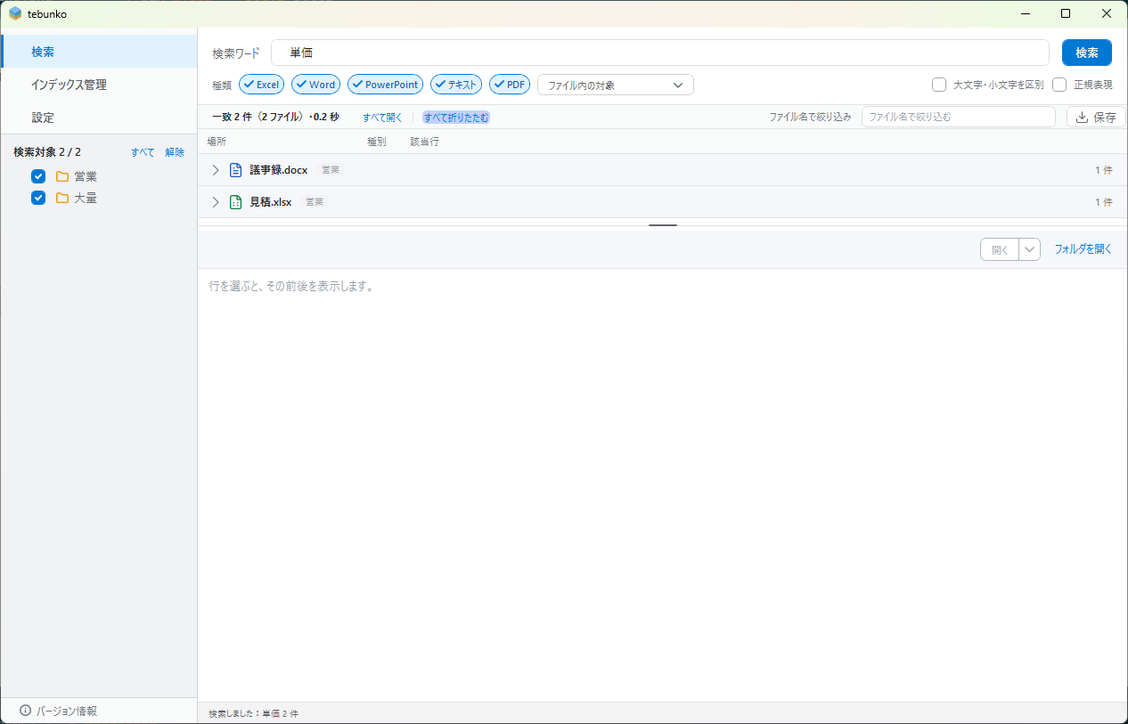1128x724 pixels.
Task: Expand the 議事録.docx result row
Action: (216, 170)
